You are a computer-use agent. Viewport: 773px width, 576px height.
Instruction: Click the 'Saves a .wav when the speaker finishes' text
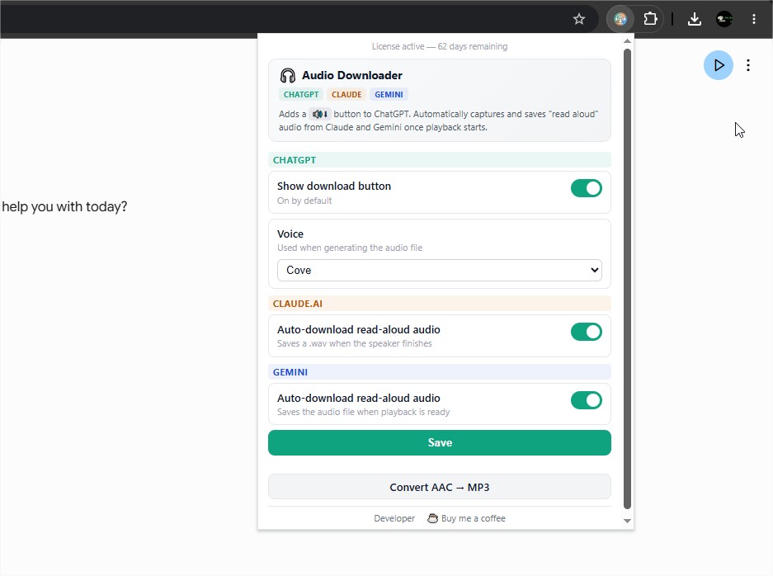(x=355, y=344)
